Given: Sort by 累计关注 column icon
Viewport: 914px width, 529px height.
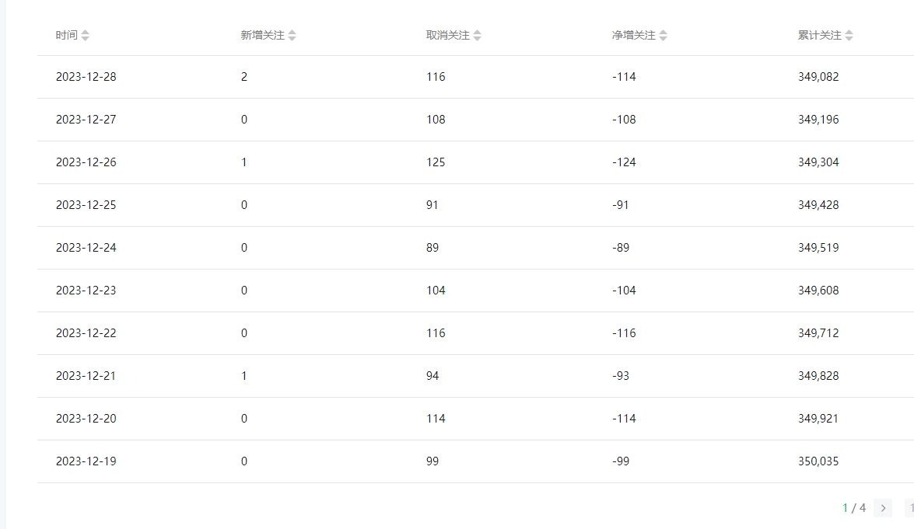Looking at the screenshot, I should click(849, 36).
